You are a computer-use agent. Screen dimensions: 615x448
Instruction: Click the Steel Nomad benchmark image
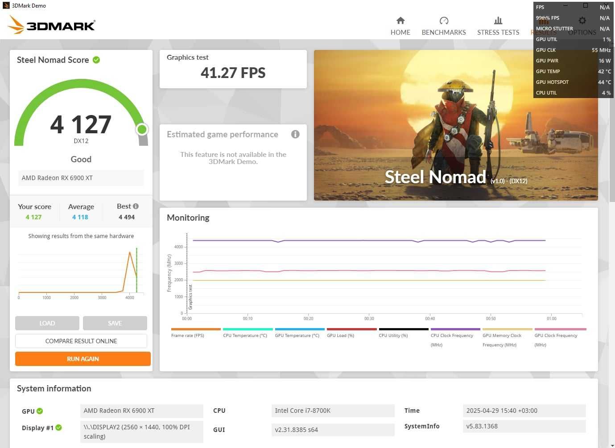[456, 125]
